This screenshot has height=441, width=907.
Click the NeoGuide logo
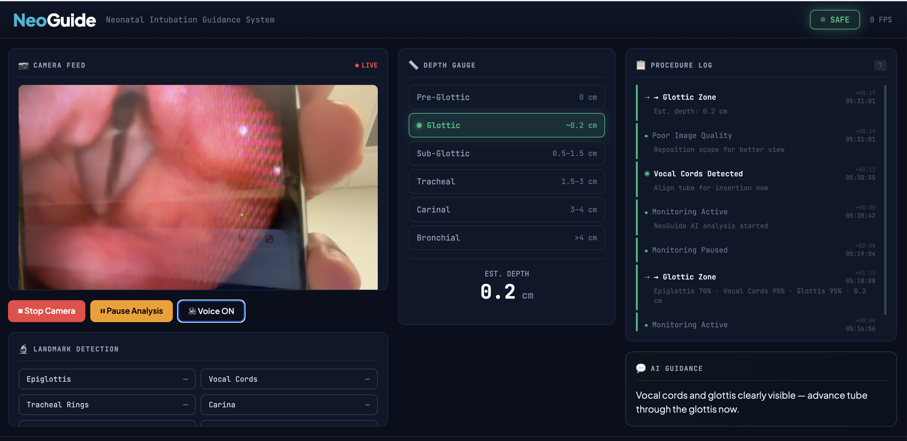[55, 20]
